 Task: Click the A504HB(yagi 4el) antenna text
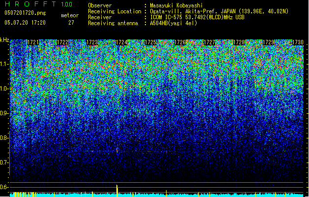(173, 23)
